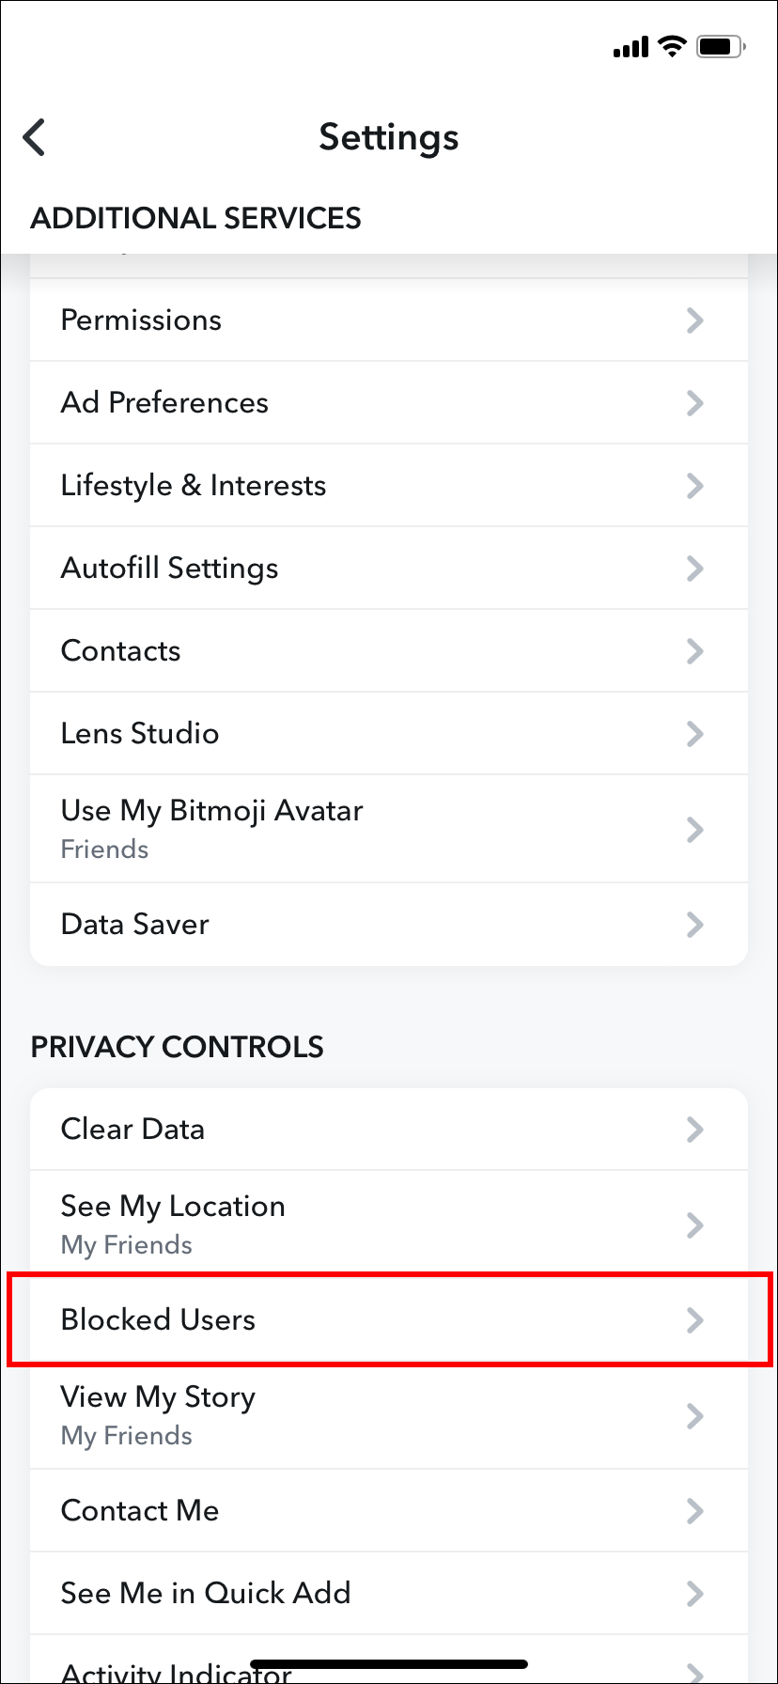Tap the Contact Me chevron arrow
This screenshot has width=778, height=1684.
pyautogui.click(x=694, y=1511)
